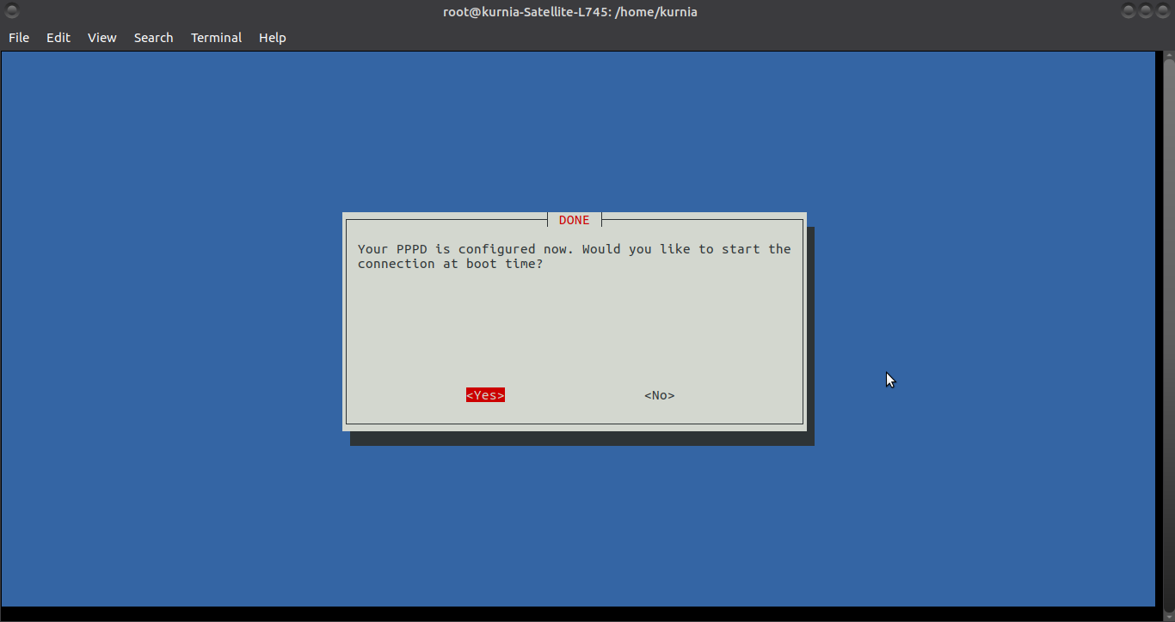Open the Search menu
The height and width of the screenshot is (622, 1175).
pos(153,37)
